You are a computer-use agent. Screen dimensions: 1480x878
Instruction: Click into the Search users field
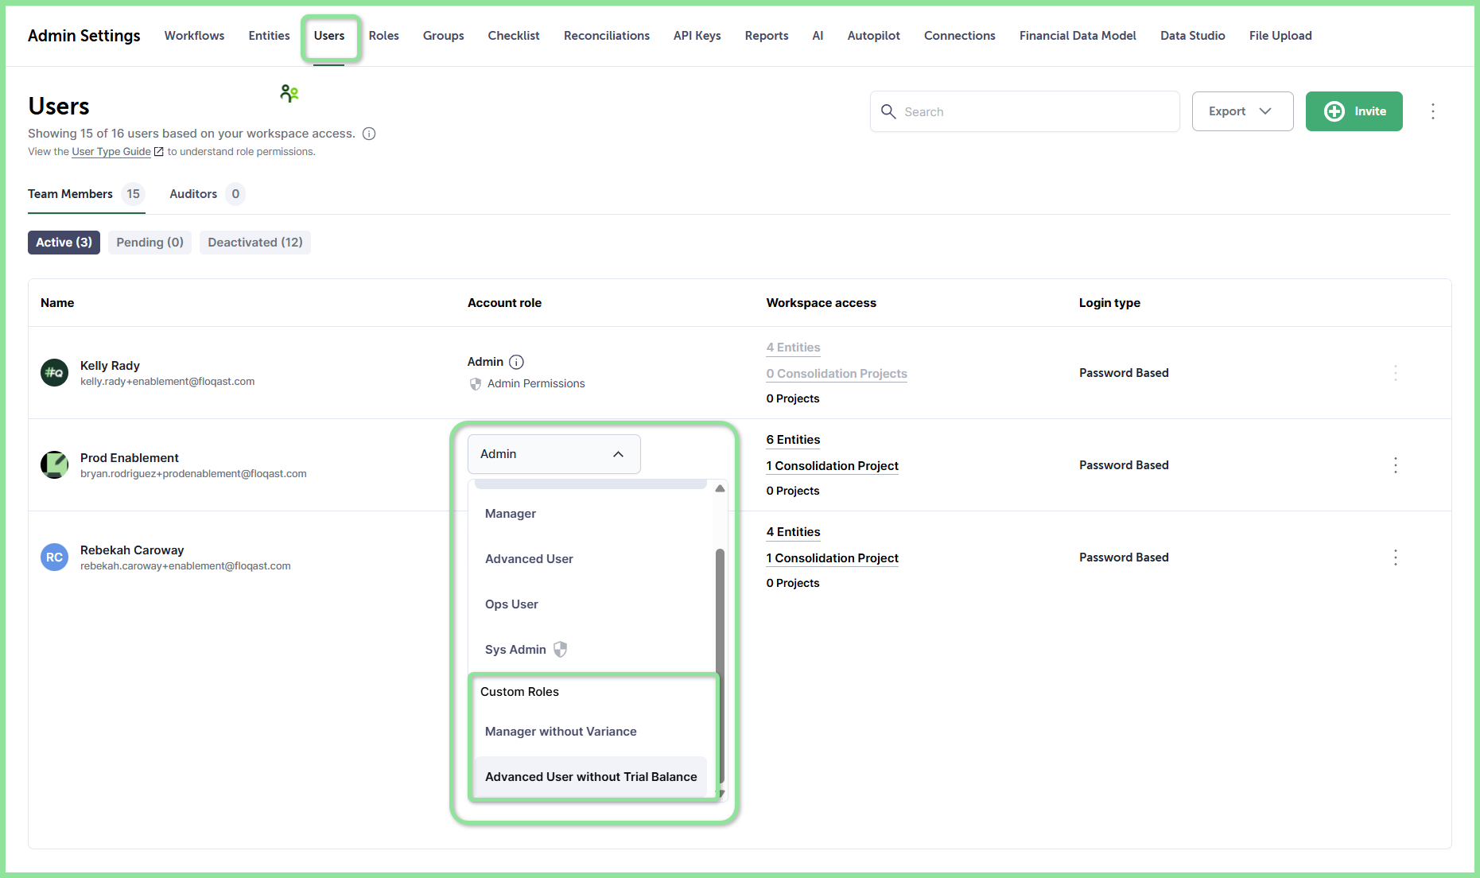(1024, 111)
